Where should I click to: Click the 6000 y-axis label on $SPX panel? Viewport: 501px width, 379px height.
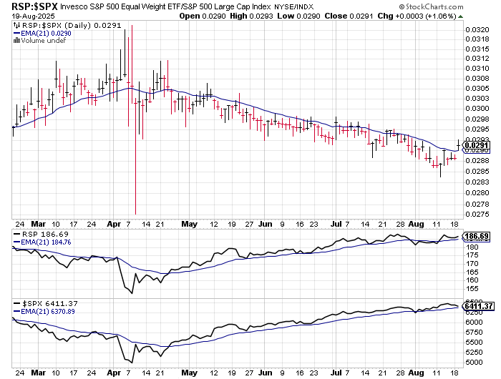[474, 323]
